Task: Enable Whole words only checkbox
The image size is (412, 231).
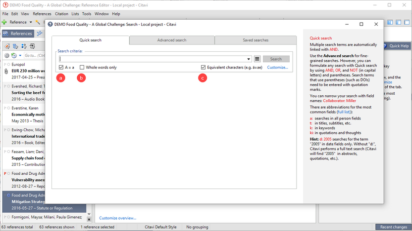Action: (x=82, y=67)
